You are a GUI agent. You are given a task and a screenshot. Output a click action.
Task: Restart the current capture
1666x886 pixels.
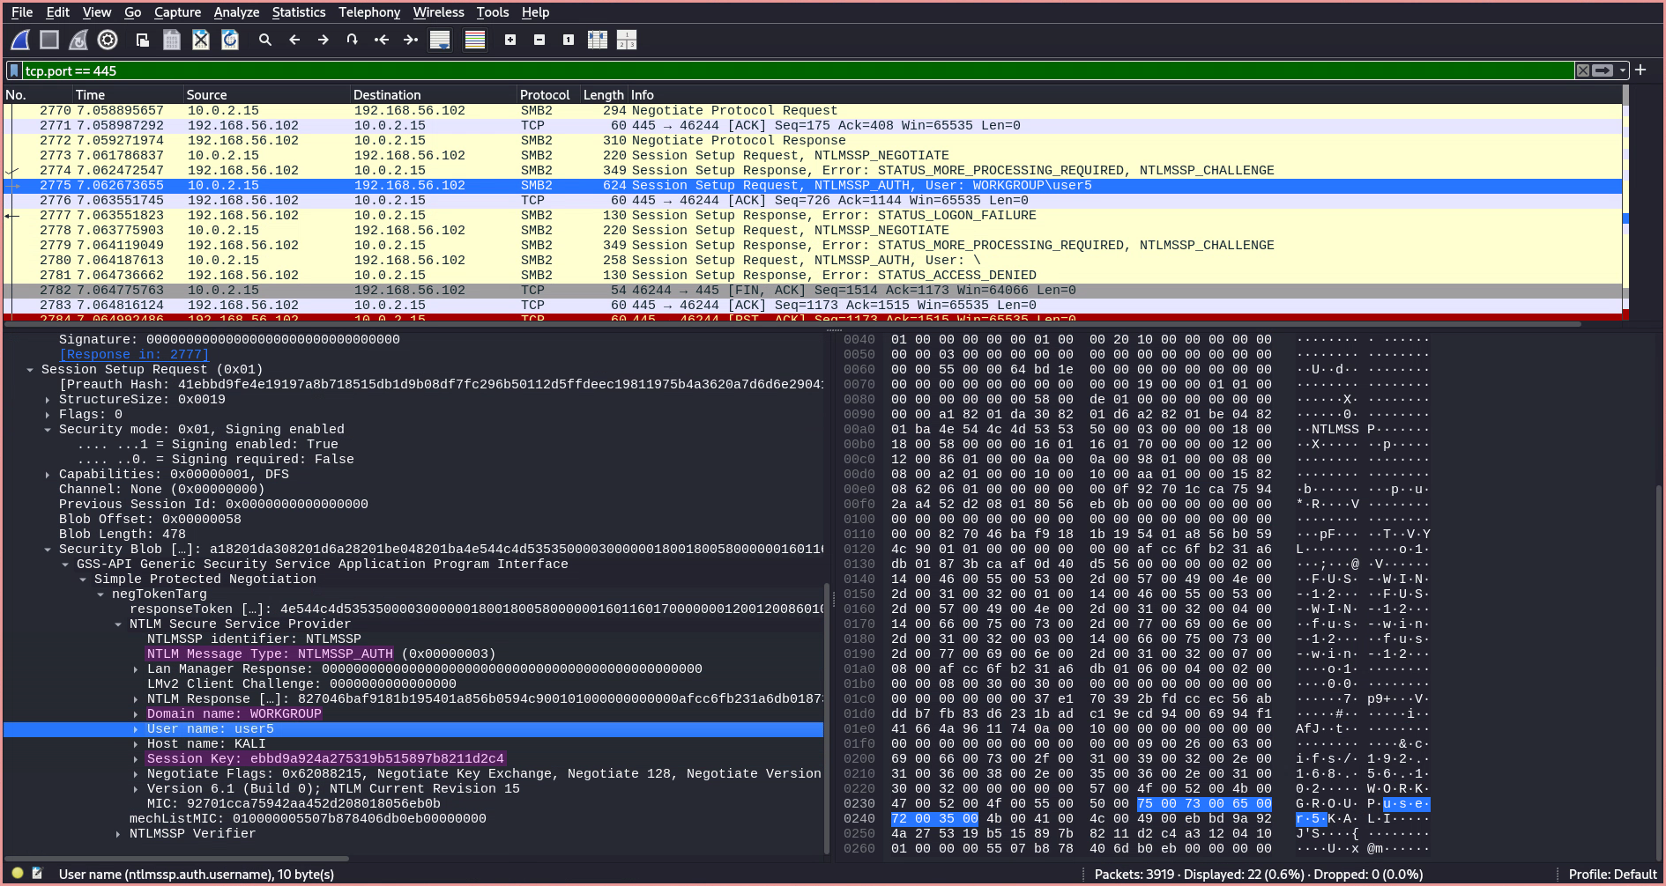click(78, 40)
